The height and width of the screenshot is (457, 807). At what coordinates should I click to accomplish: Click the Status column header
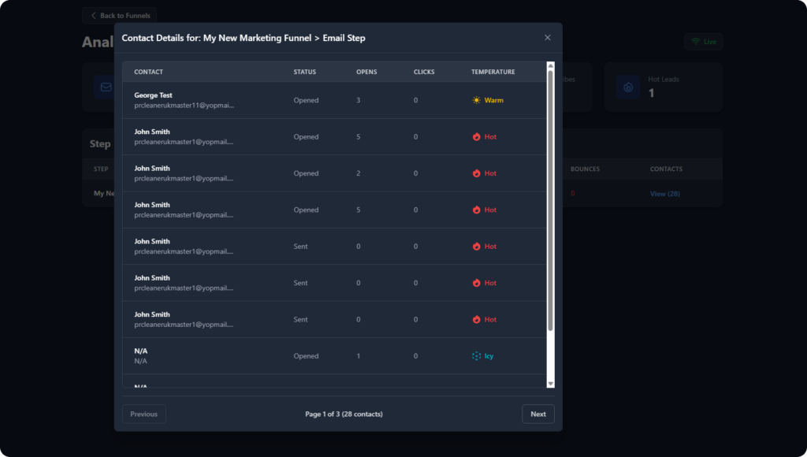(x=304, y=72)
